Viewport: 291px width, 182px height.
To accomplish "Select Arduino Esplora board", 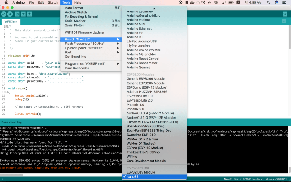I will (x=154, y=20).
